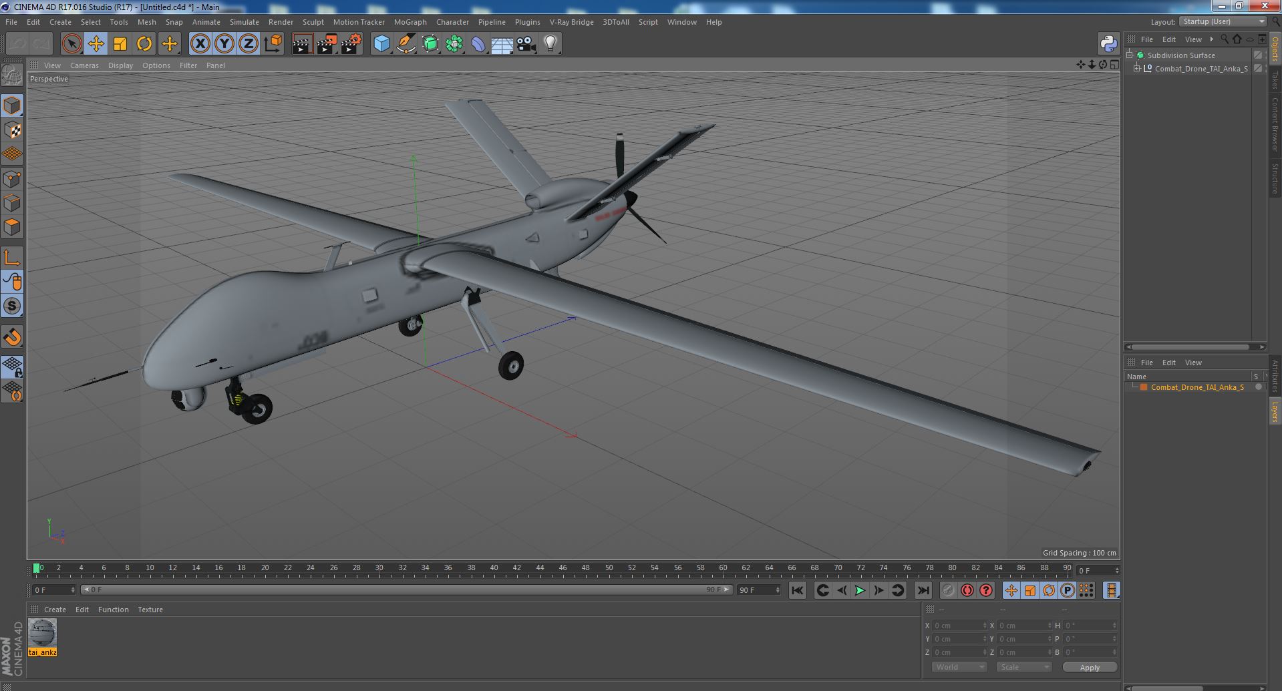1282x691 pixels.
Task: Click frame 44 on timeline ruler
Action: tap(540, 568)
